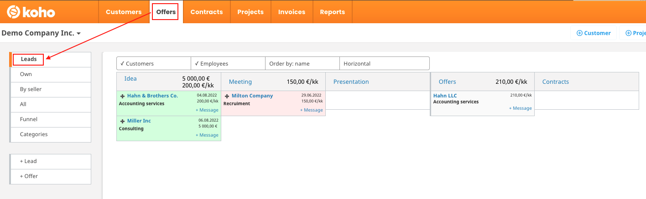Click the + Offer button
646x199 pixels.
click(x=51, y=176)
